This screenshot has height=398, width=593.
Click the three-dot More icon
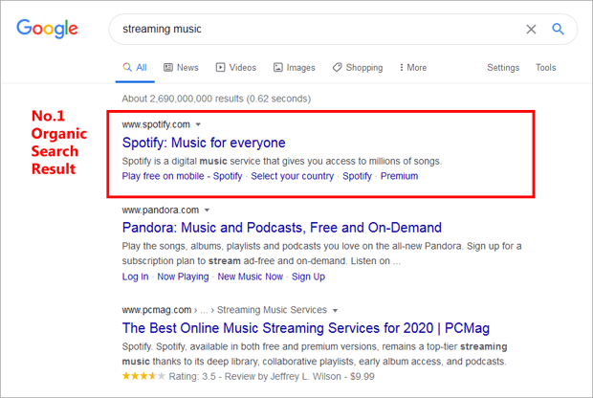coord(402,67)
